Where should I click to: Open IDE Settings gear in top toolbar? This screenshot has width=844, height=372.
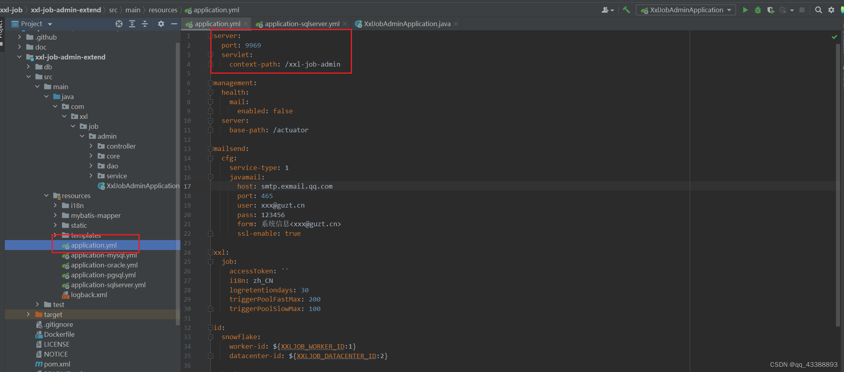[x=831, y=10]
